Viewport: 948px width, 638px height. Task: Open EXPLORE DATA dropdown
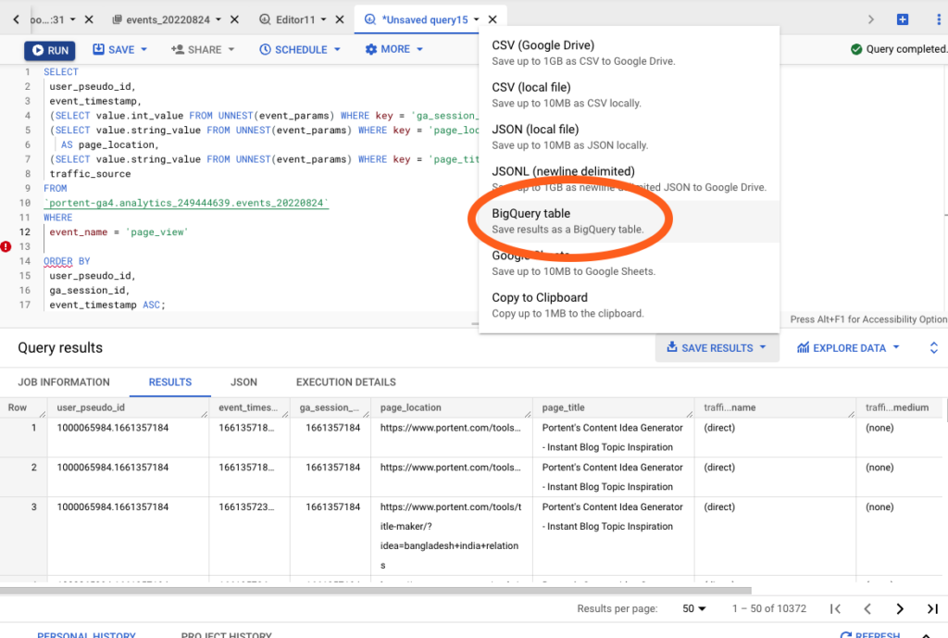[x=848, y=348]
